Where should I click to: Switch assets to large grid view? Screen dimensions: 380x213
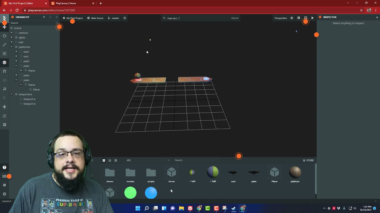(104, 160)
